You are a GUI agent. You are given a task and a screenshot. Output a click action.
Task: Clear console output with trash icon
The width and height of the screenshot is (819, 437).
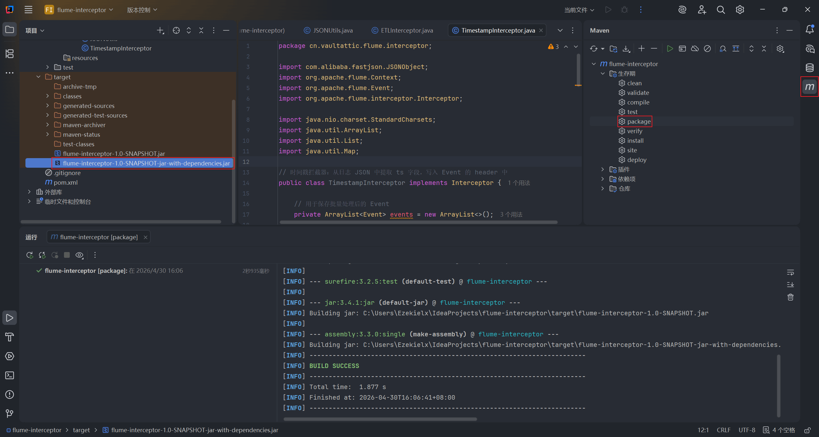pos(791,297)
